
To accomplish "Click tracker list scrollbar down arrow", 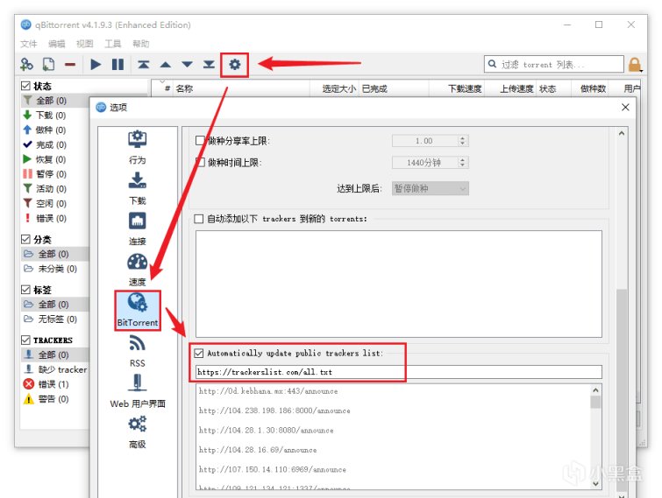I will point(595,484).
